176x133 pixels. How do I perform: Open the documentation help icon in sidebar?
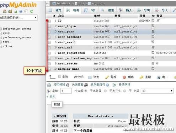coord(21,11)
